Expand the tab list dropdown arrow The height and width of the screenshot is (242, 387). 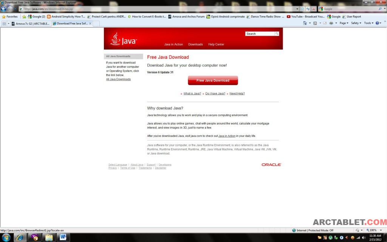(x=8, y=23)
